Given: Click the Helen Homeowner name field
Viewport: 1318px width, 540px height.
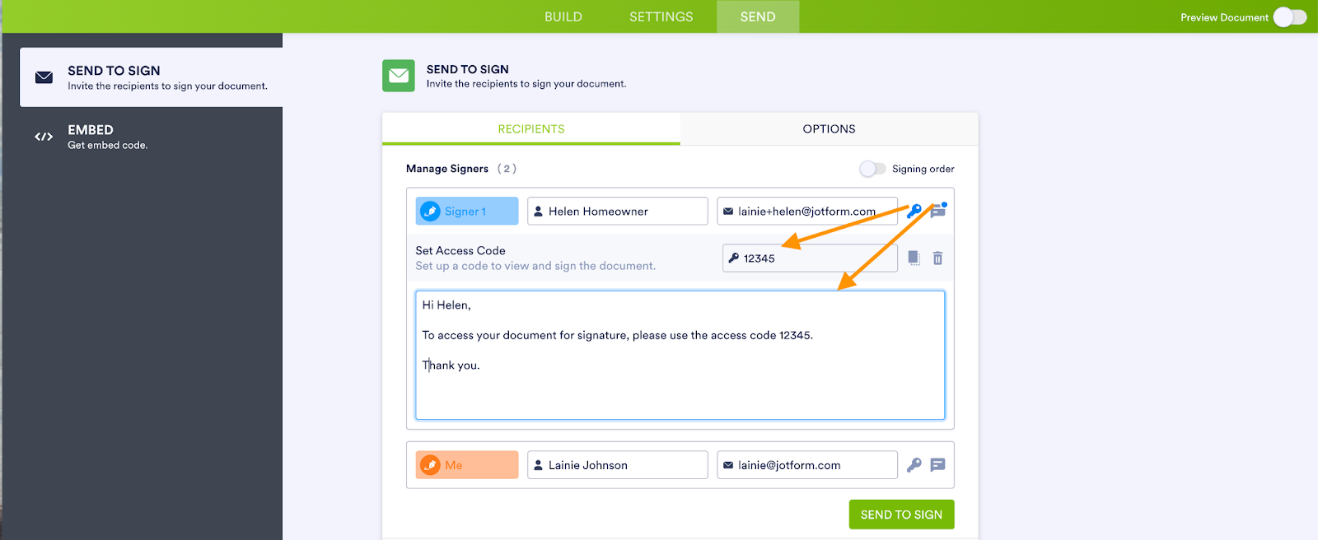Looking at the screenshot, I should (618, 212).
